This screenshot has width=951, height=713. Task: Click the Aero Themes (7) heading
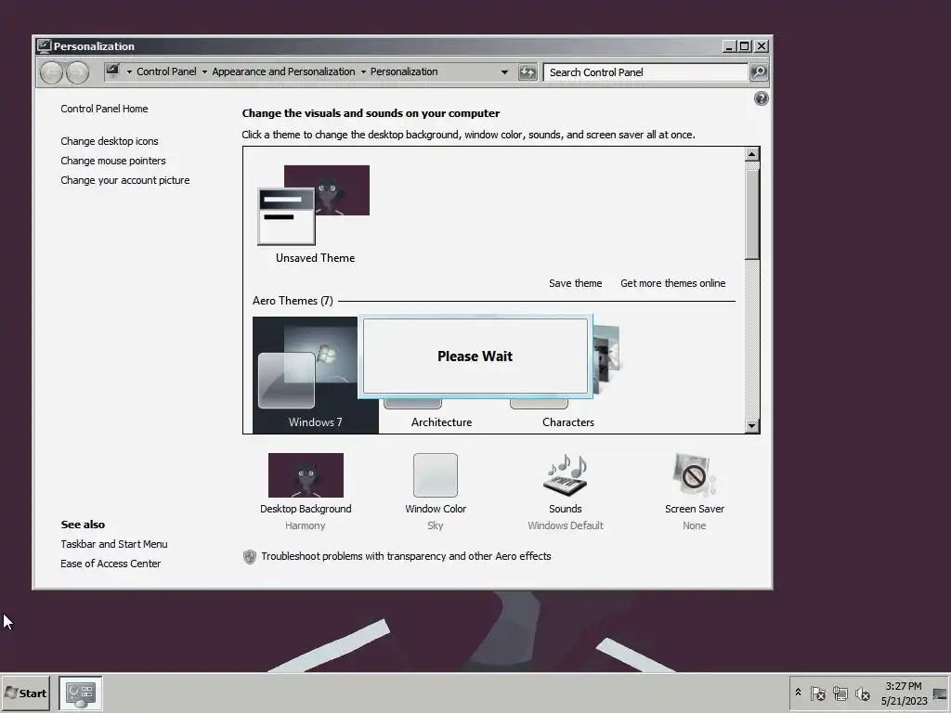[293, 301]
